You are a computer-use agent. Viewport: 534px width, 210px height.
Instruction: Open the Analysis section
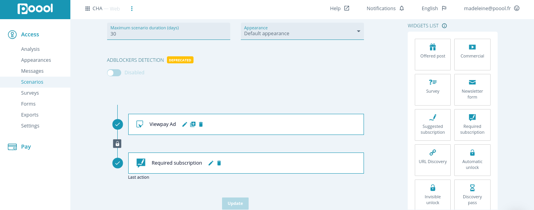pos(30,49)
